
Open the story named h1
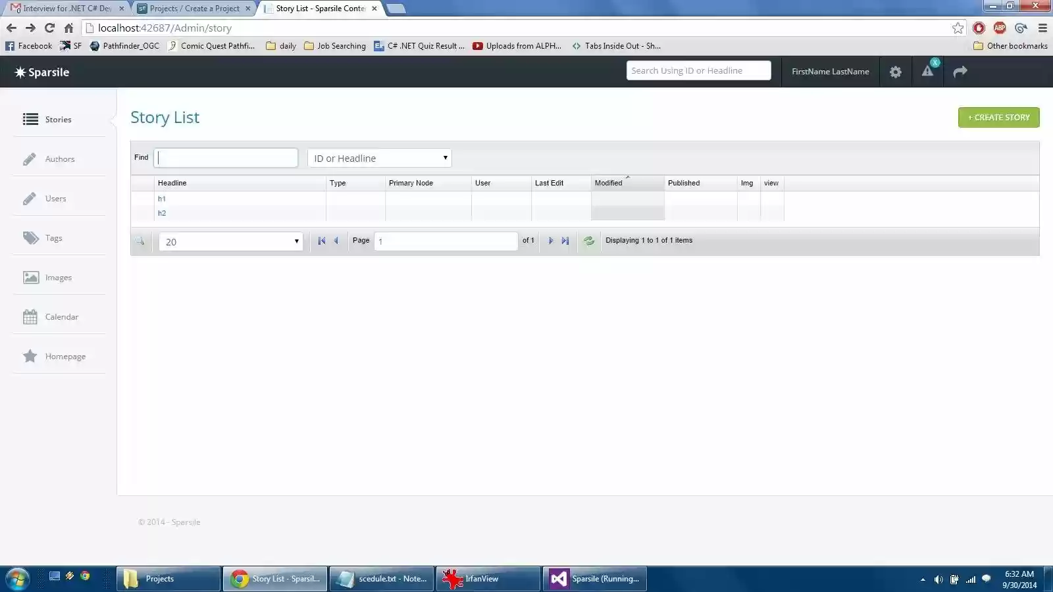[x=162, y=198]
